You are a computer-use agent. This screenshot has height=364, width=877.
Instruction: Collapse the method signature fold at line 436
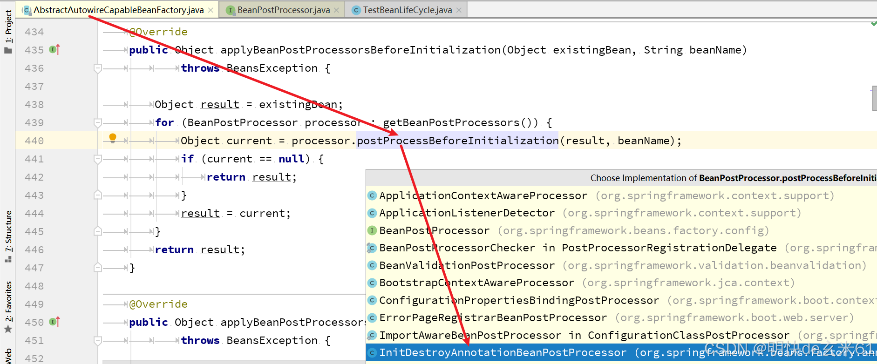(98, 68)
